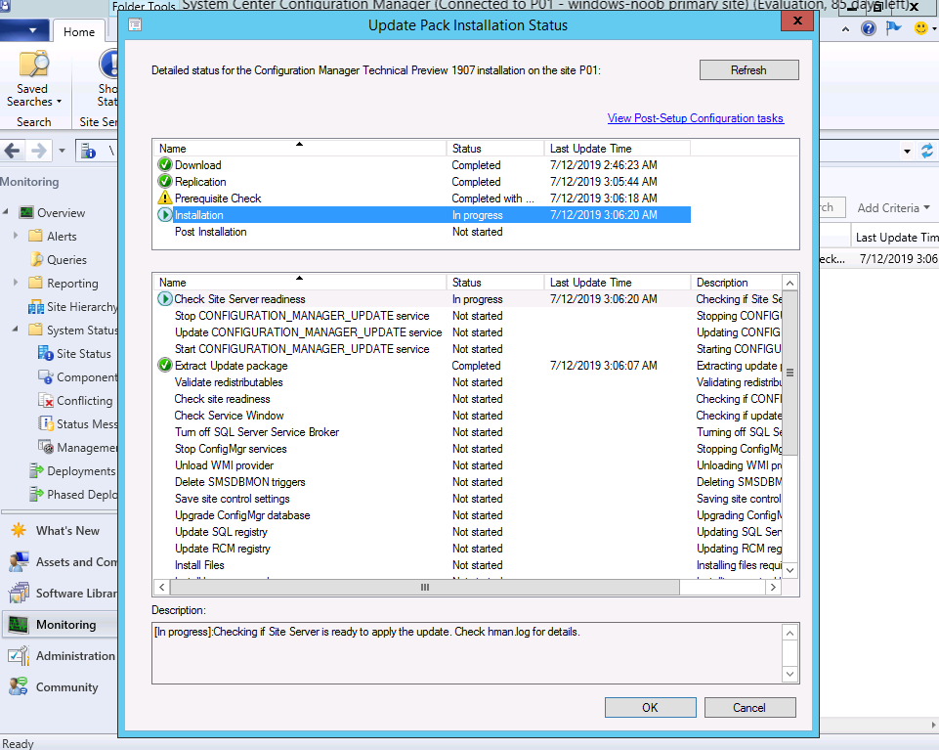Sort steps list by Description column header

pos(736,283)
